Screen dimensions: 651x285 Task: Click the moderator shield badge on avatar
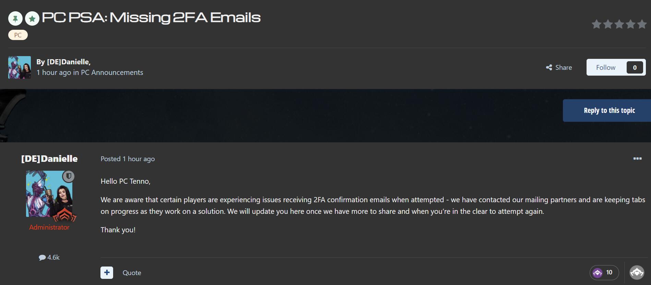pyautogui.click(x=69, y=176)
